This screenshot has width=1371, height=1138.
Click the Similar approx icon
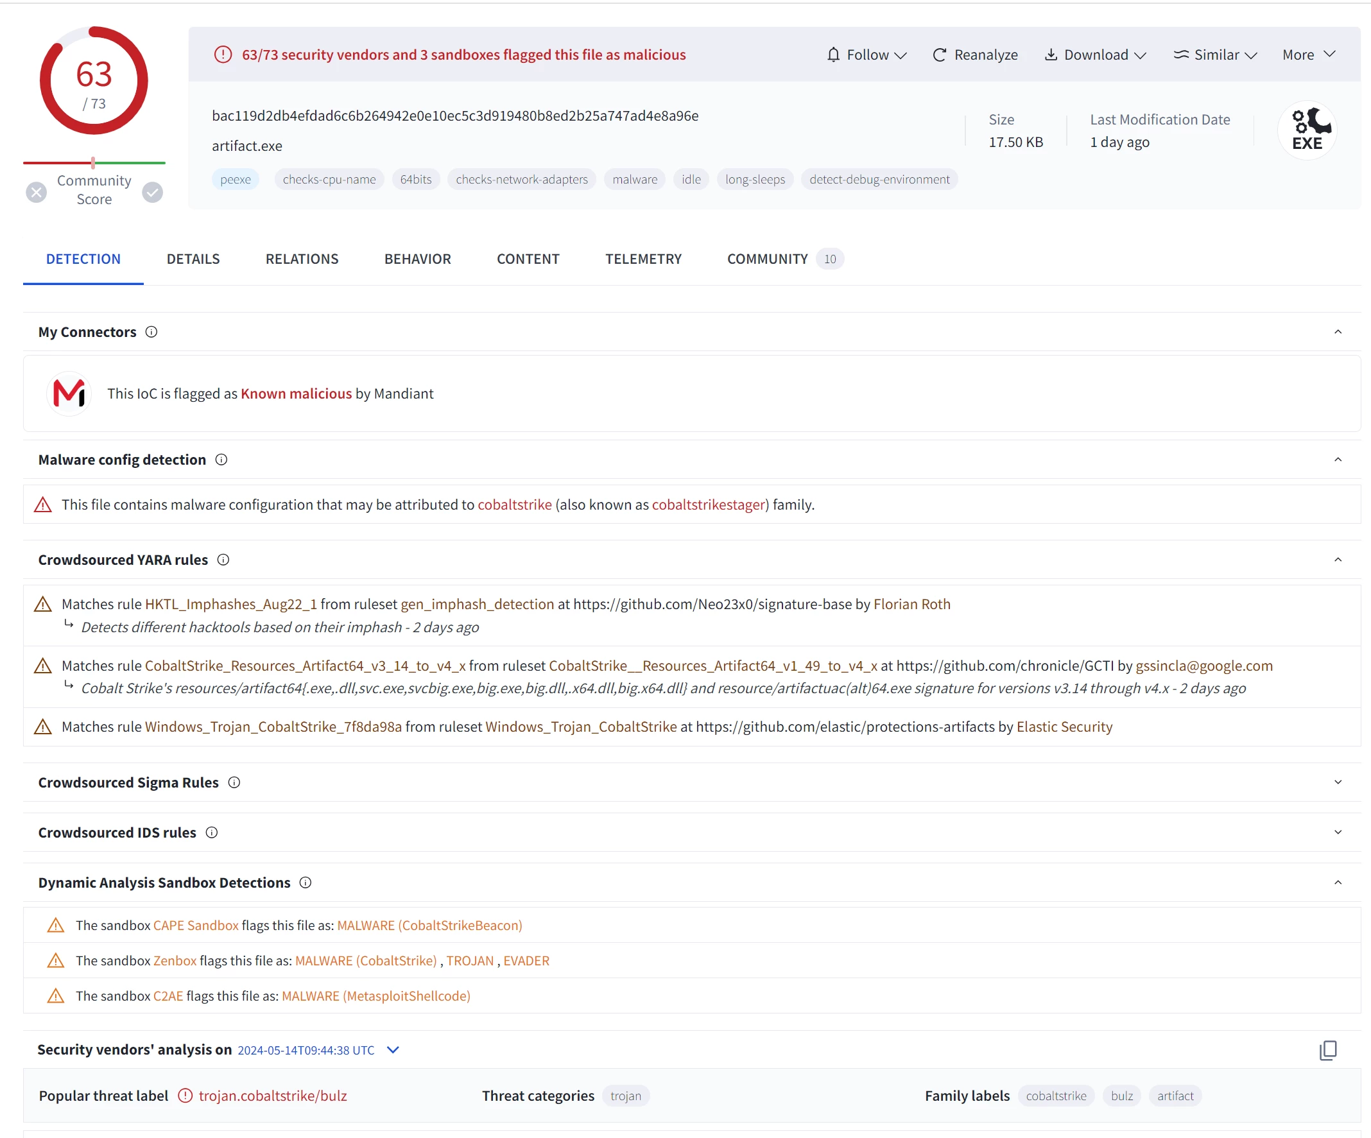[x=1181, y=55]
